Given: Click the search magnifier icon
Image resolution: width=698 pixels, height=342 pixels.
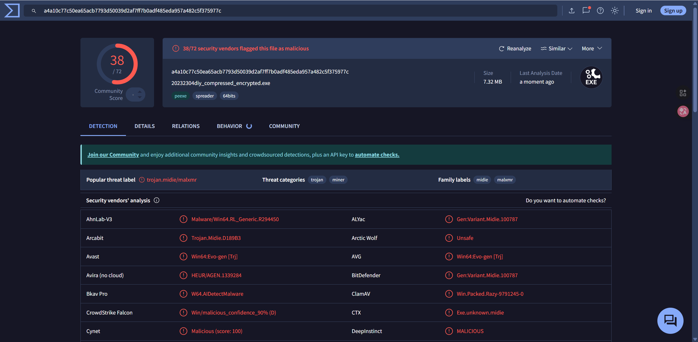Looking at the screenshot, I should 34,11.
